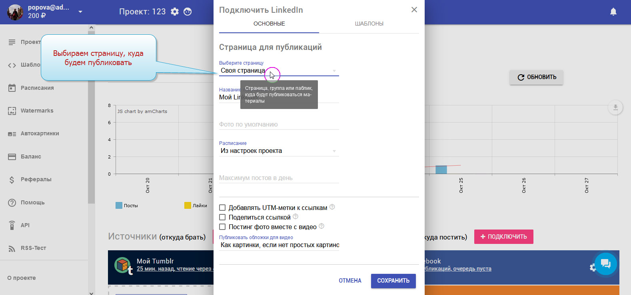Screen dimensions: 631x295
Task: Open the account dropdown arrow
Action: point(80,12)
